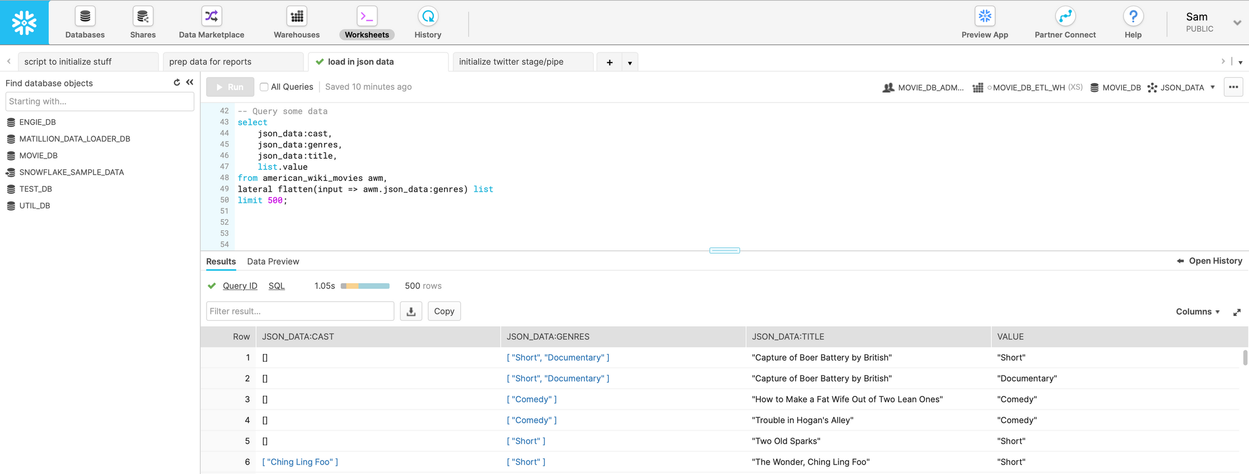1249x474 pixels.
Task: Open the Data Marketplace
Action: pos(211,22)
